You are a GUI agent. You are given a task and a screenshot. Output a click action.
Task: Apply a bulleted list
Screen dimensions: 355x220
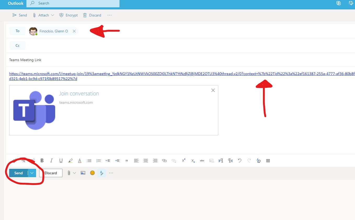coord(89,161)
